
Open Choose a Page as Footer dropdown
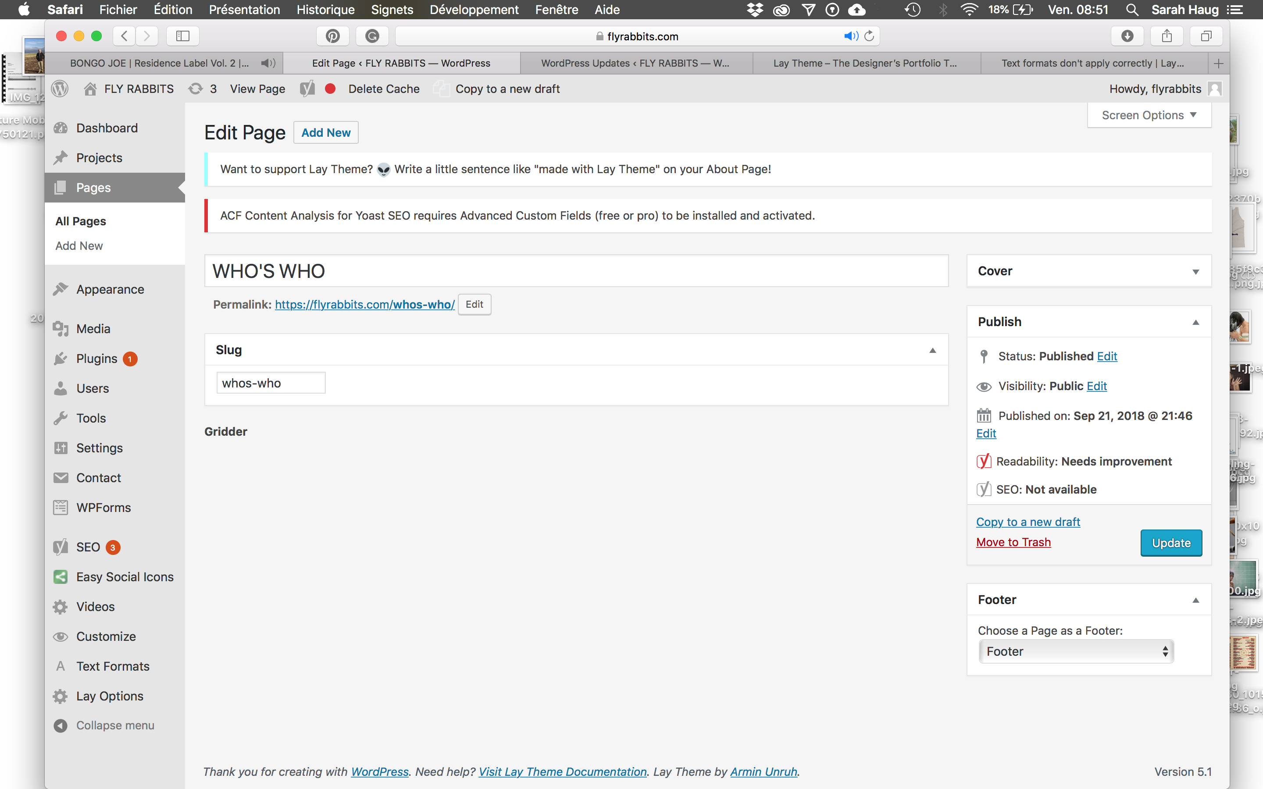[x=1076, y=651]
